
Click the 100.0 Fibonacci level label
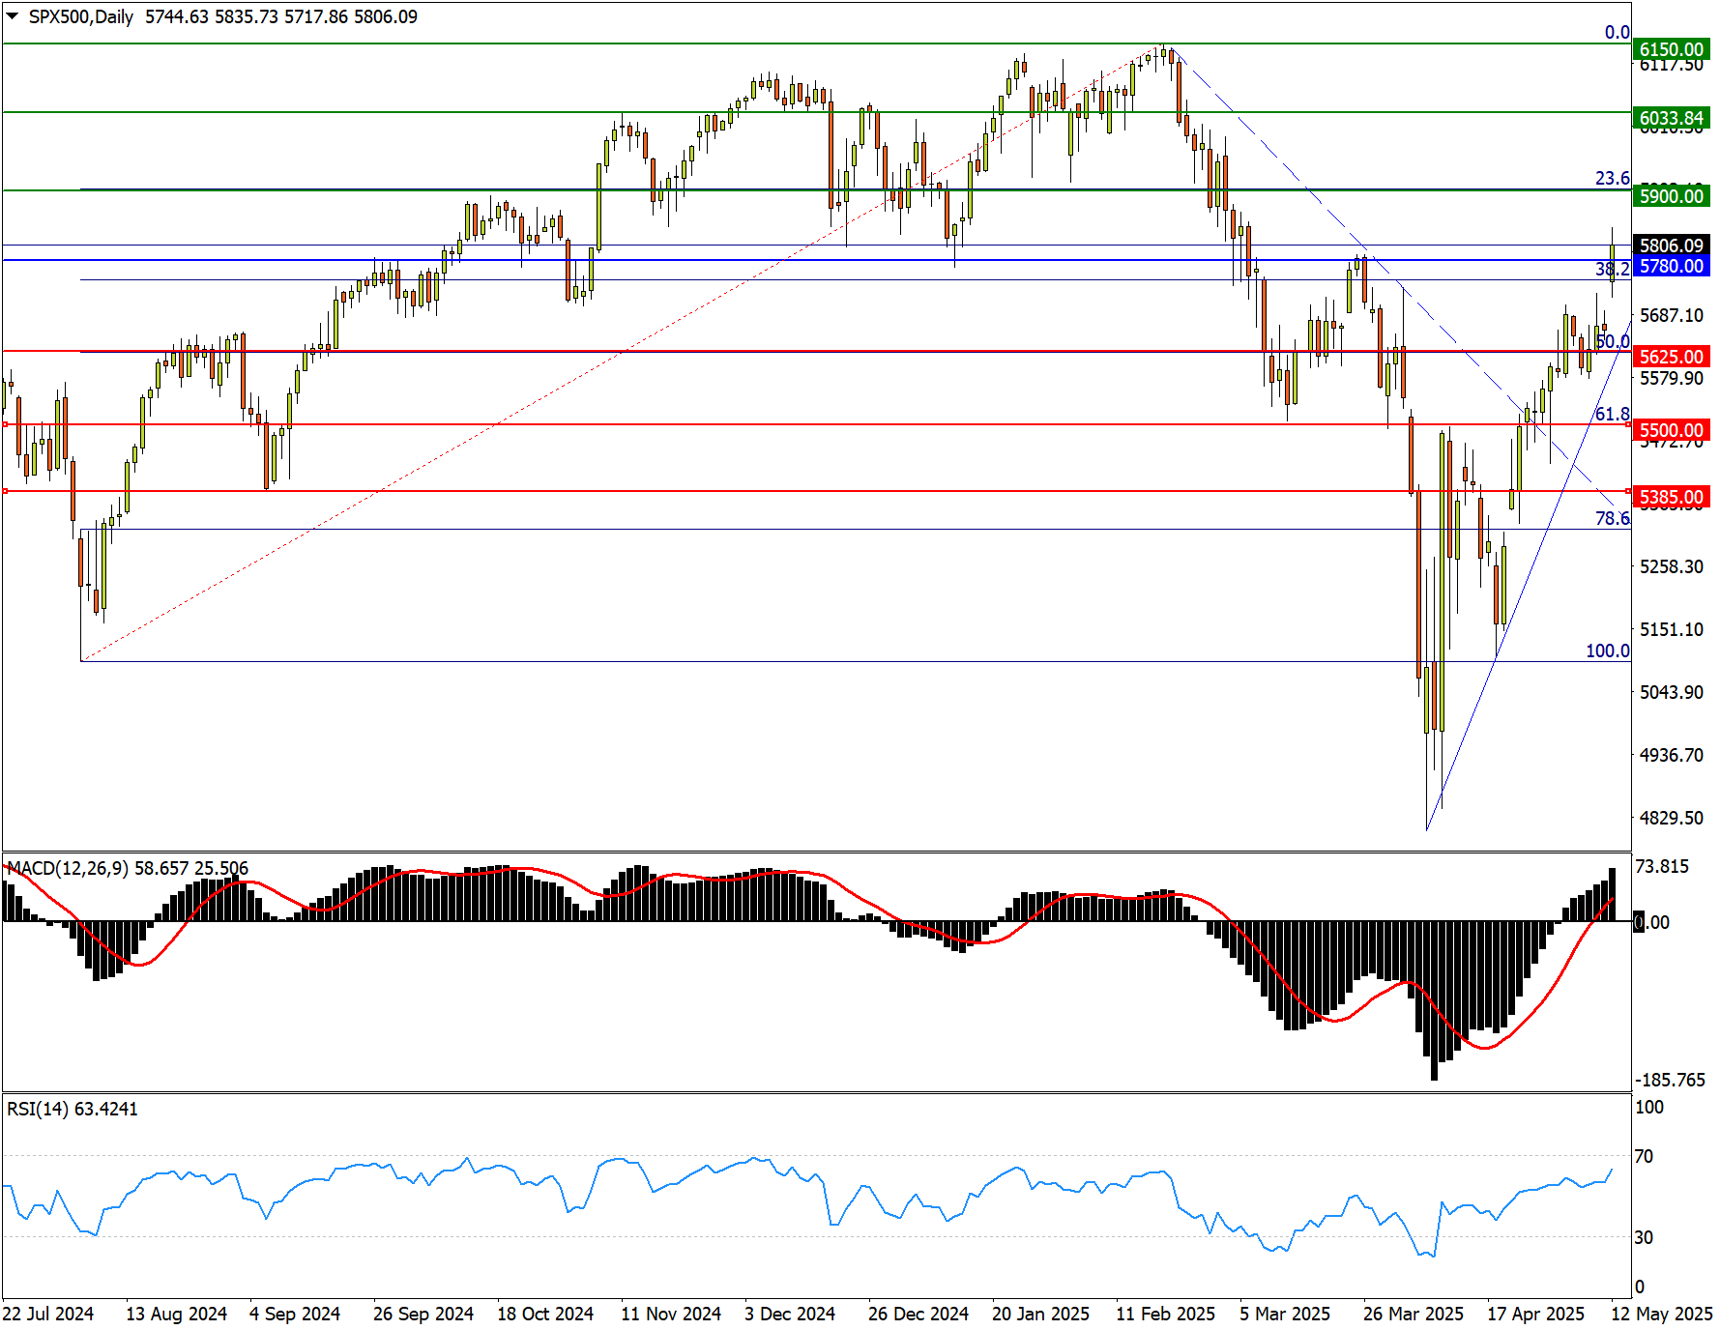coord(1607,651)
